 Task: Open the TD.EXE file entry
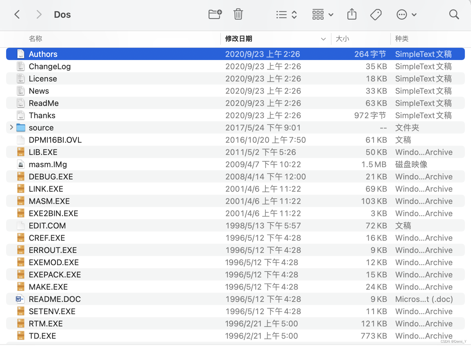point(42,336)
